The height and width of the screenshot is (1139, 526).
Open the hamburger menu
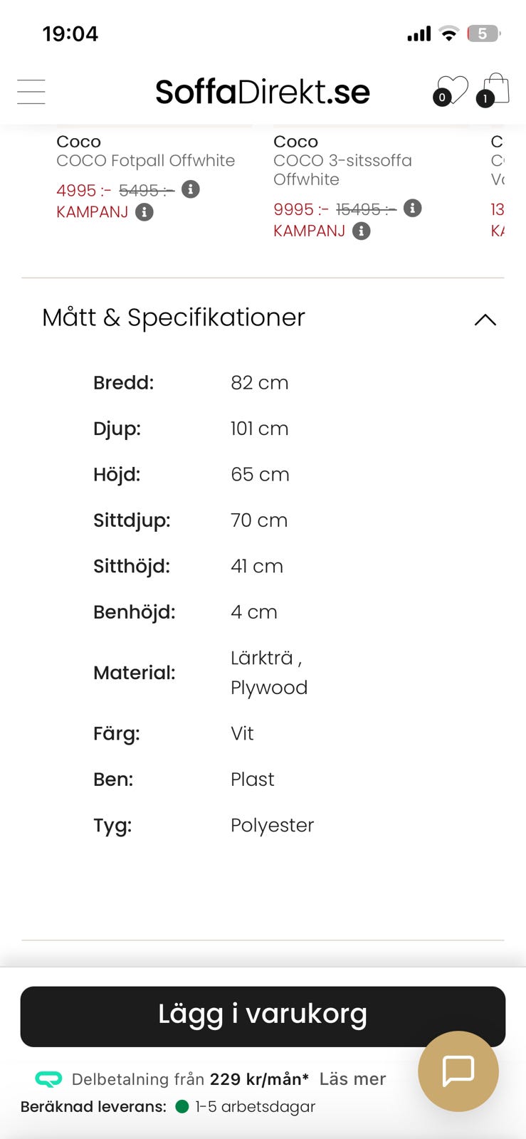tap(31, 92)
